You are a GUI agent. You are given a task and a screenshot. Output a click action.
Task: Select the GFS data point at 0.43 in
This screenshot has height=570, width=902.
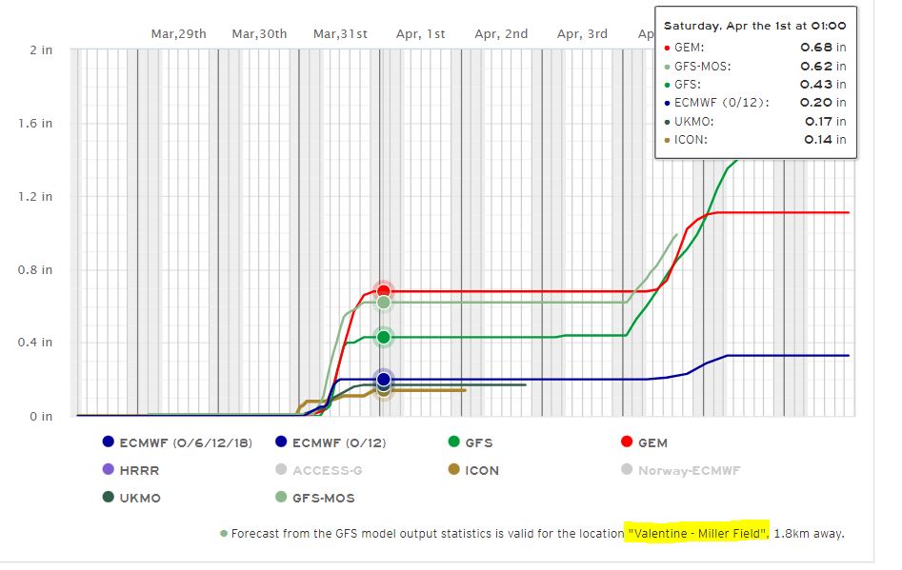pyautogui.click(x=383, y=337)
